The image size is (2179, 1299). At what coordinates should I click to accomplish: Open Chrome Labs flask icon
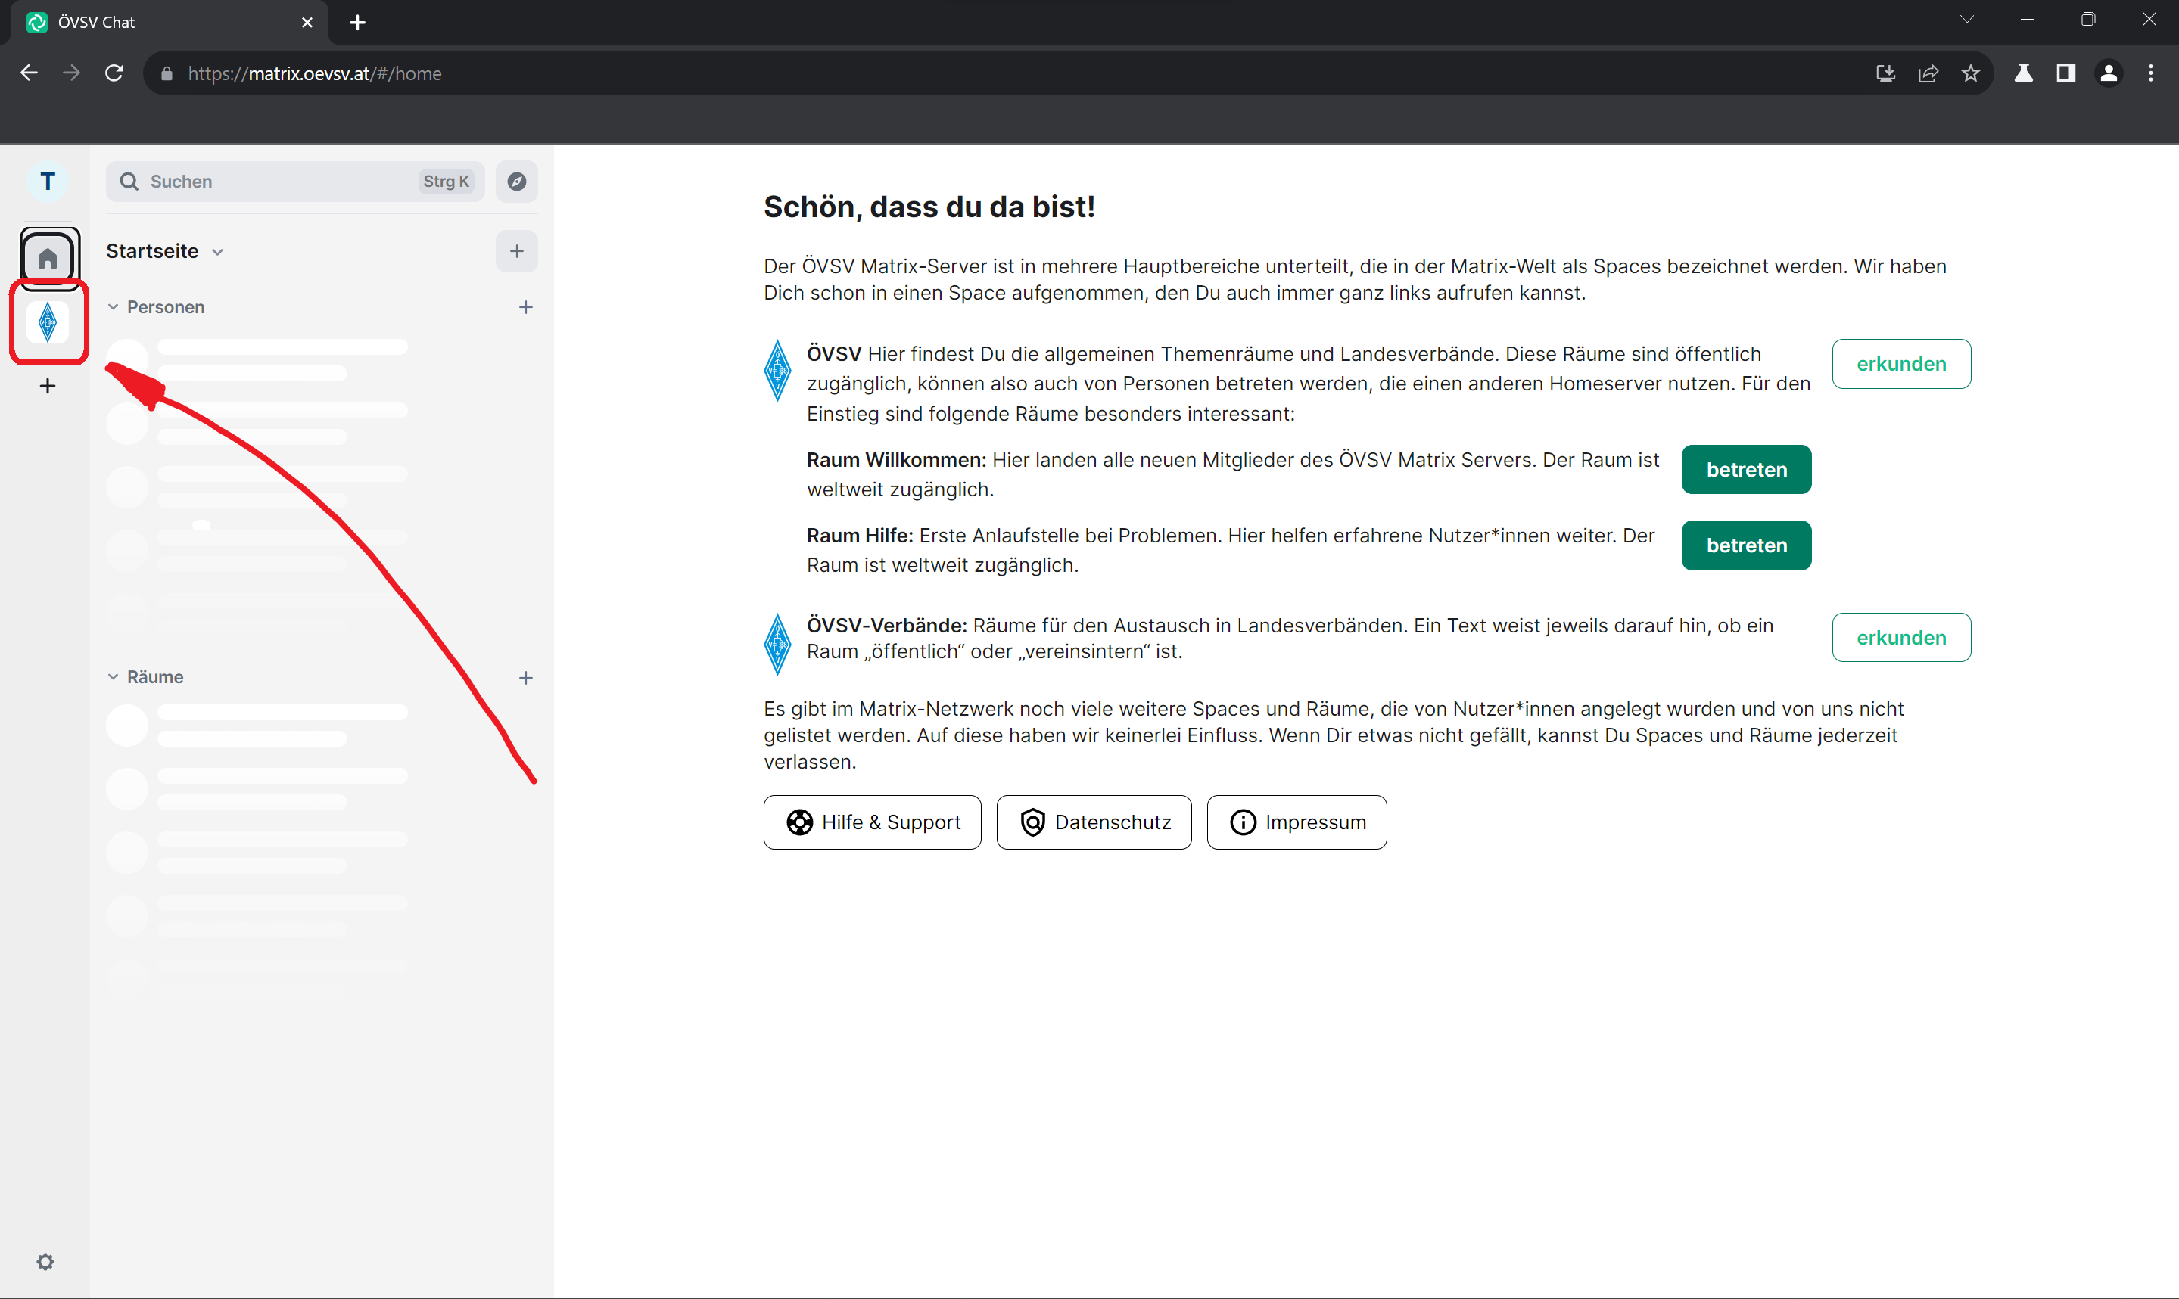[x=2023, y=73]
